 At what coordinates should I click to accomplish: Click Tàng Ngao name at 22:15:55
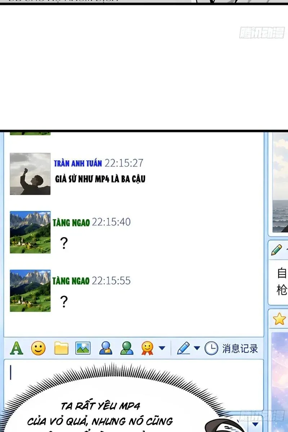pyautogui.click(x=71, y=281)
